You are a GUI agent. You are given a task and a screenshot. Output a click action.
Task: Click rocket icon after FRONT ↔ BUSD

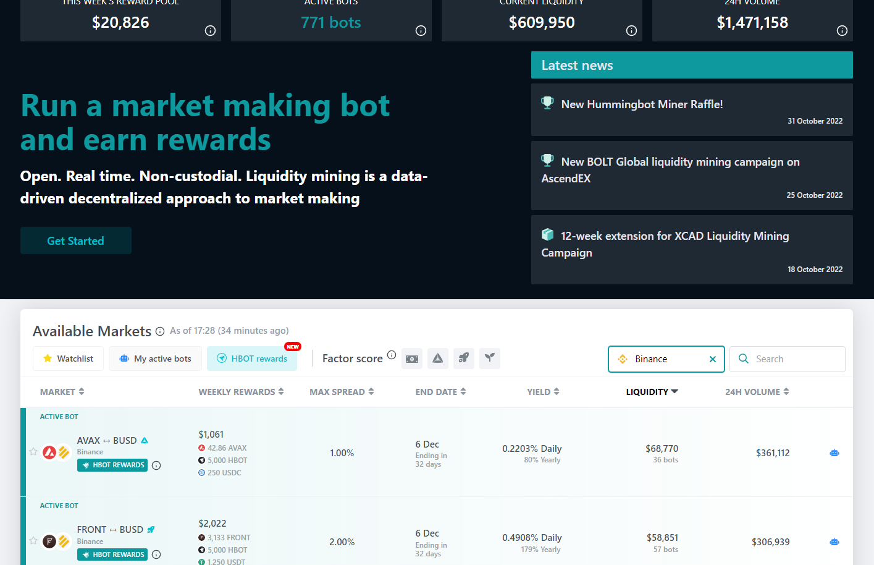[x=151, y=530]
